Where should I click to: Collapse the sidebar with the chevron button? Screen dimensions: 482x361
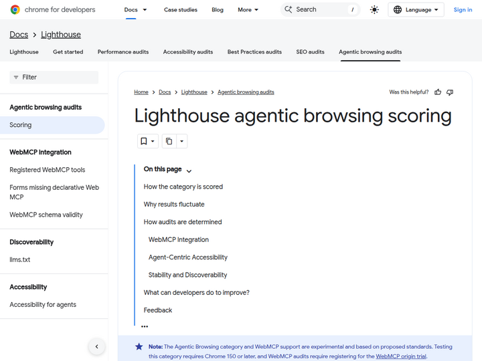coord(97,346)
